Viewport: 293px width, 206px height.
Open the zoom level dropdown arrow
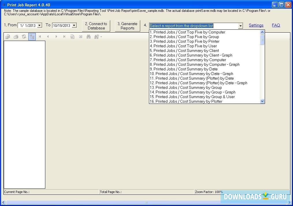[101, 37]
